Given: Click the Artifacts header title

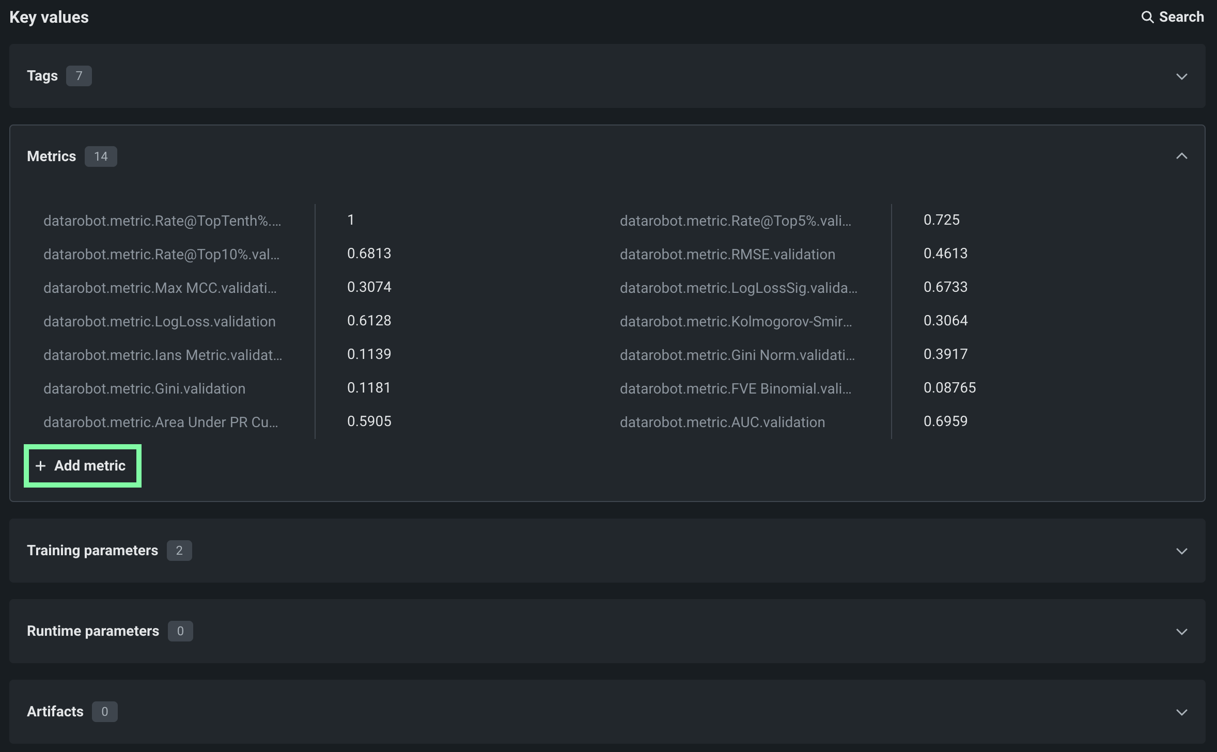Looking at the screenshot, I should [x=55, y=712].
